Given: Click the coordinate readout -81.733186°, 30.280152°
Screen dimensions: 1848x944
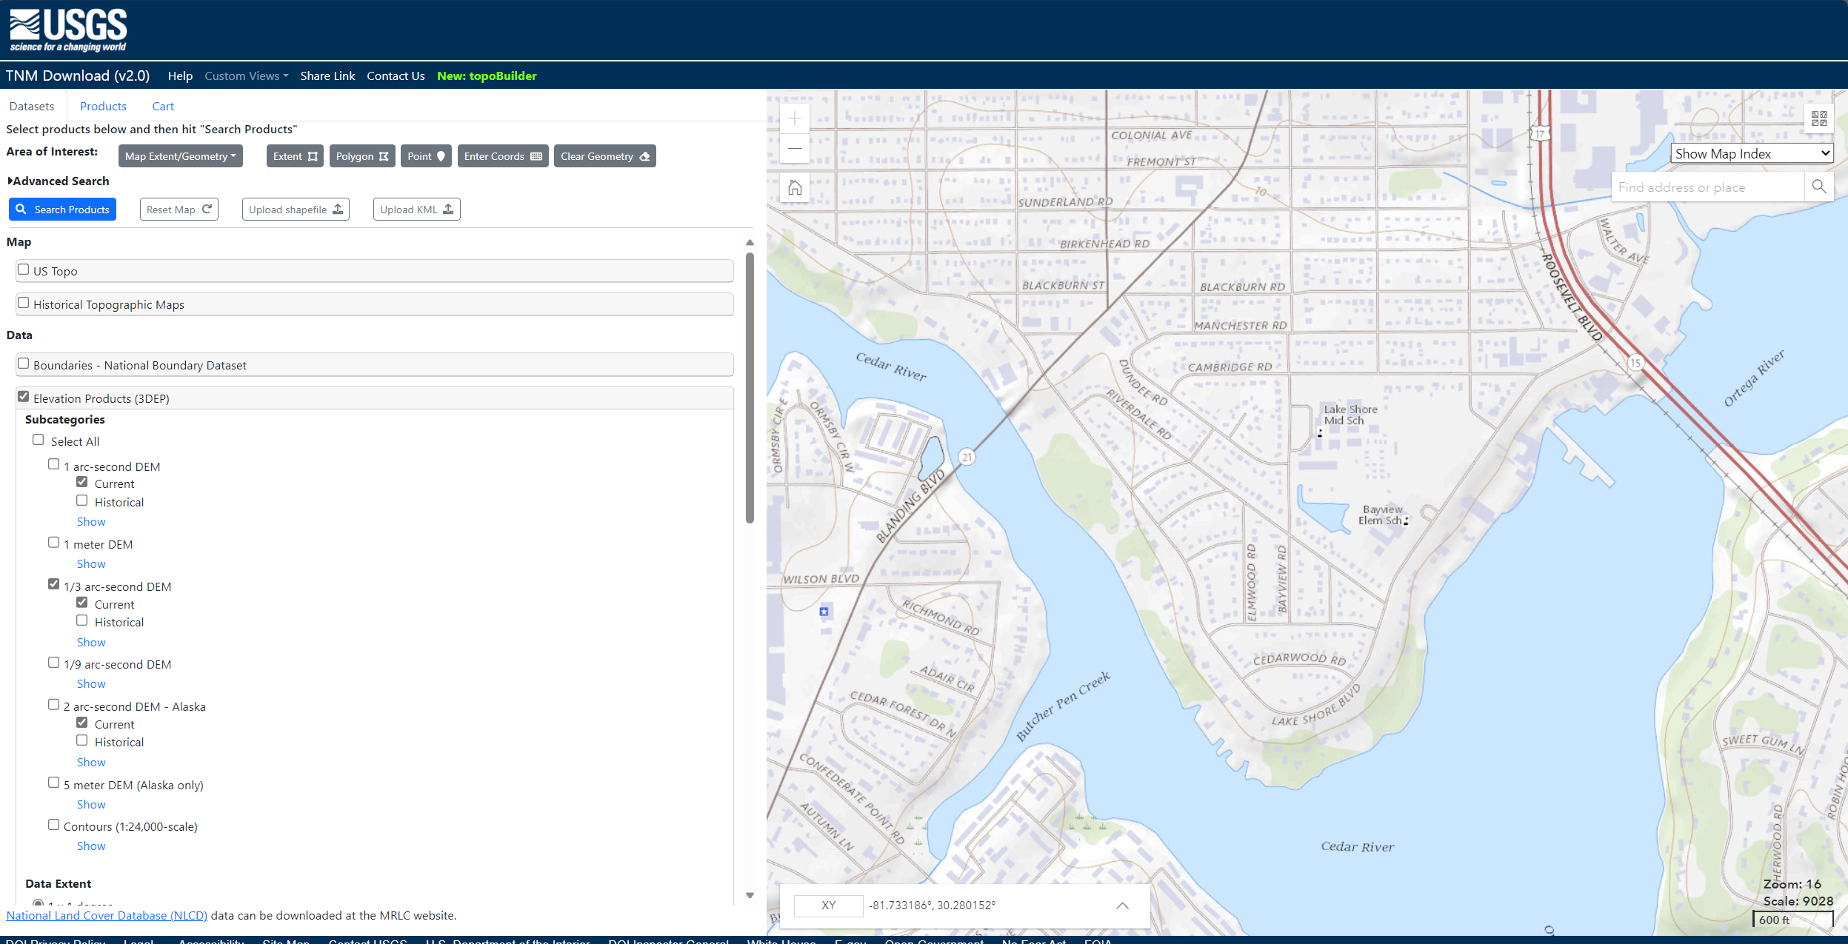Looking at the screenshot, I should point(933,905).
